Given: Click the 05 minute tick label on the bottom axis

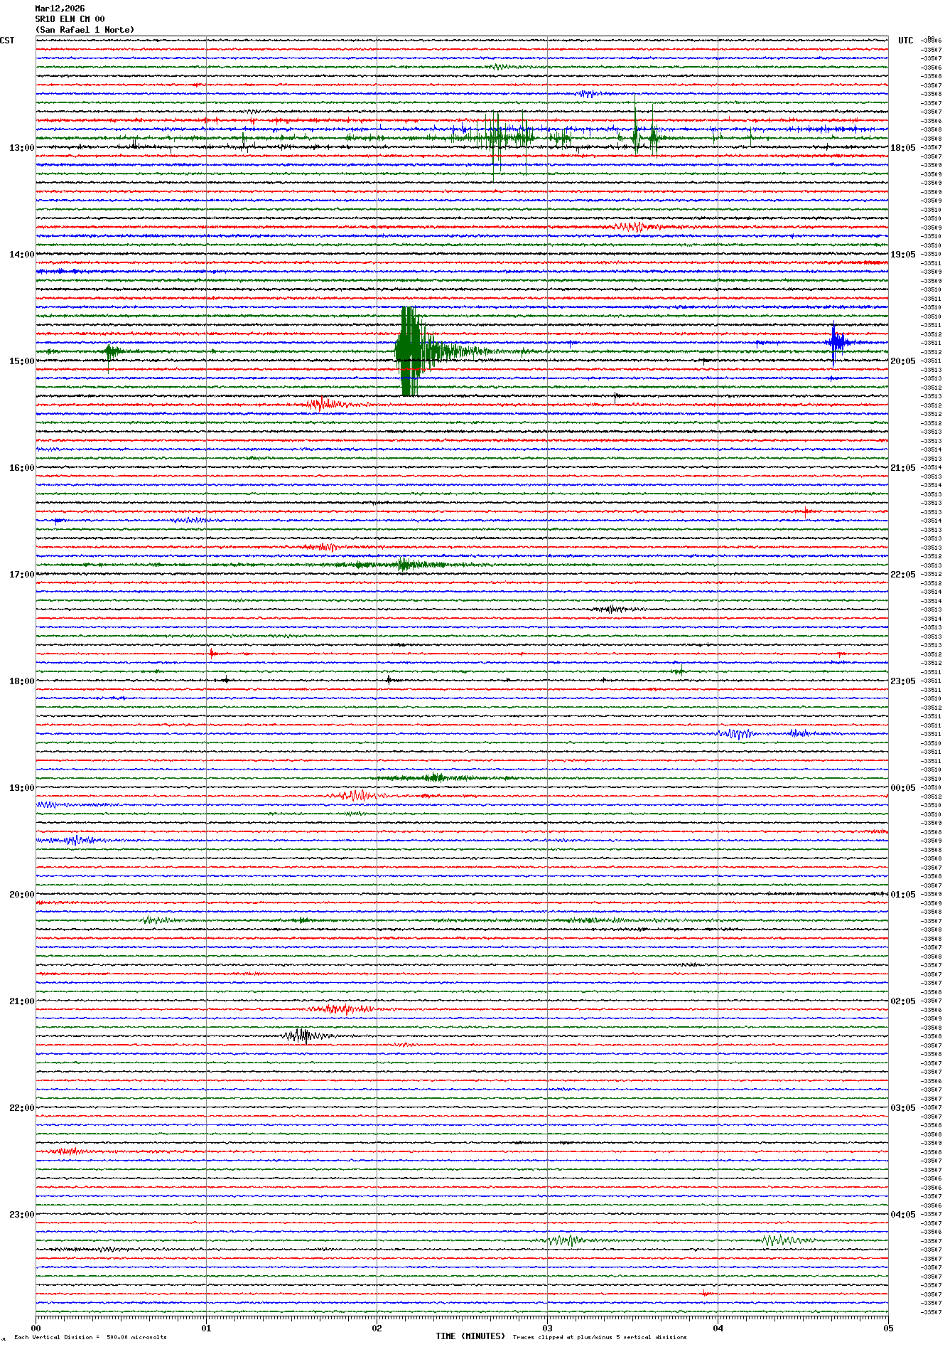Looking at the screenshot, I should point(887,1328).
